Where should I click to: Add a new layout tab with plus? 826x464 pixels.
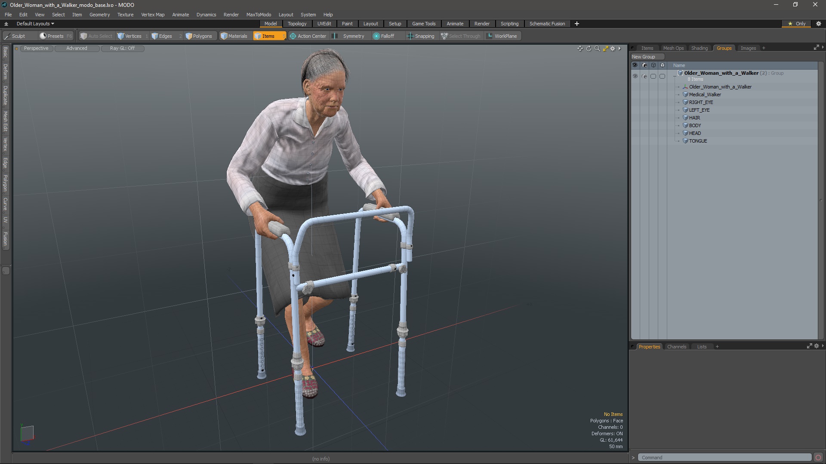576,24
